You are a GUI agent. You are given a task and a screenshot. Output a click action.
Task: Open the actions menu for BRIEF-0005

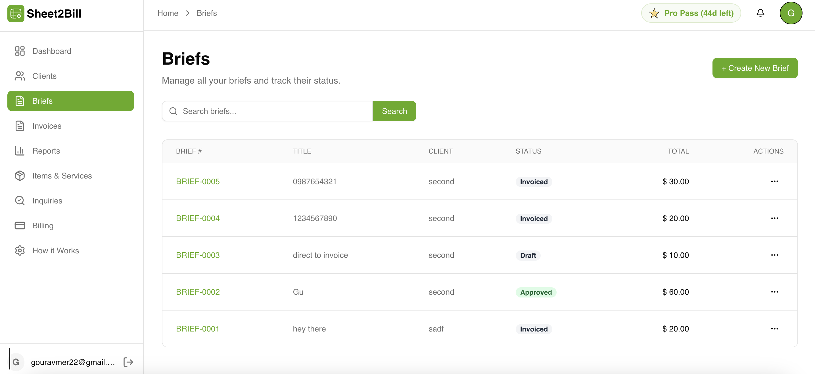coord(774,181)
